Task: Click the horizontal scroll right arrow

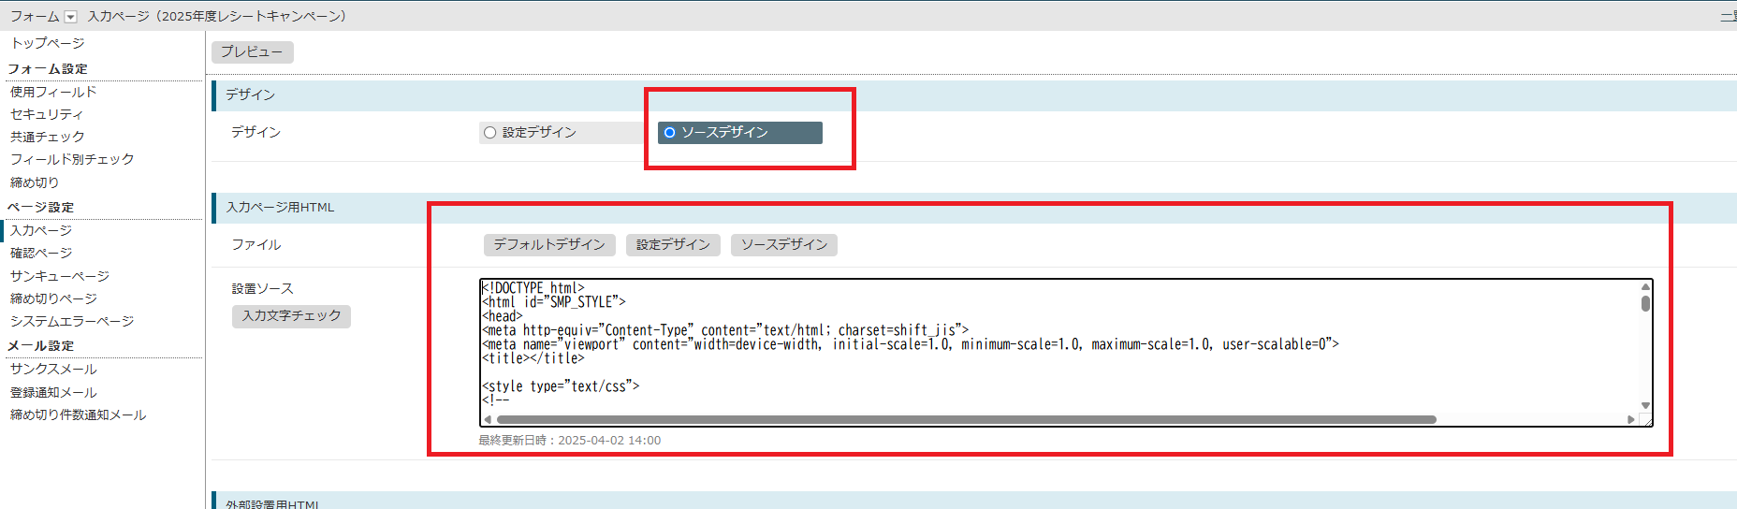Action: (x=1631, y=419)
